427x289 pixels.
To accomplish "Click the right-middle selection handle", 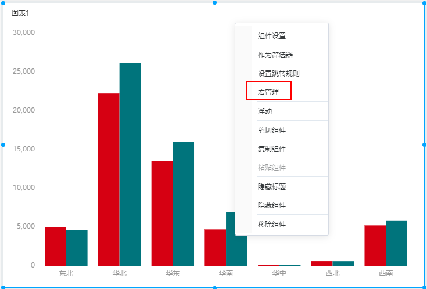I will pyautogui.click(x=424, y=144).
